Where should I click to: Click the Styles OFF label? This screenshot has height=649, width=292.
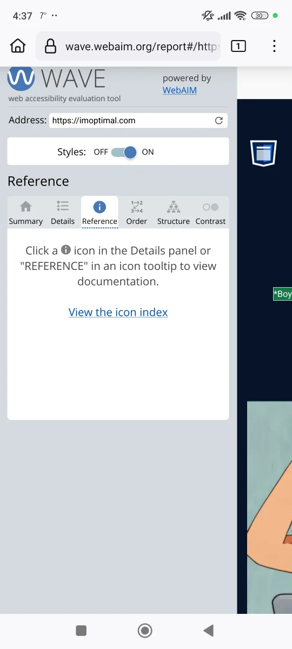pos(101,152)
